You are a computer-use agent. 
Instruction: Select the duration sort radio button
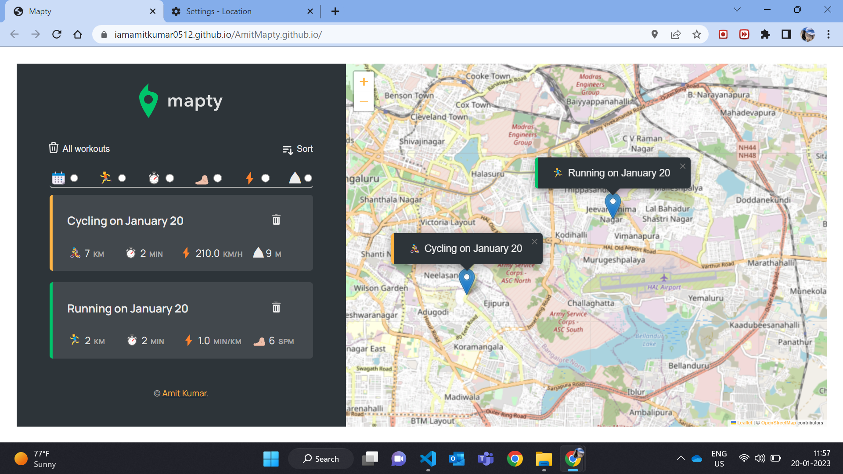(170, 178)
